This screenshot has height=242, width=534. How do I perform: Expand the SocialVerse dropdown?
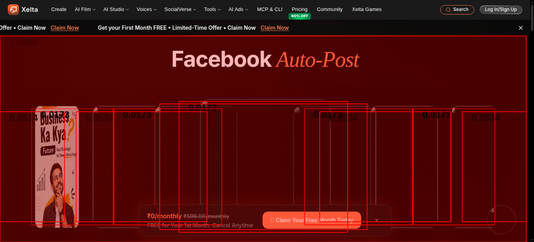(180, 9)
